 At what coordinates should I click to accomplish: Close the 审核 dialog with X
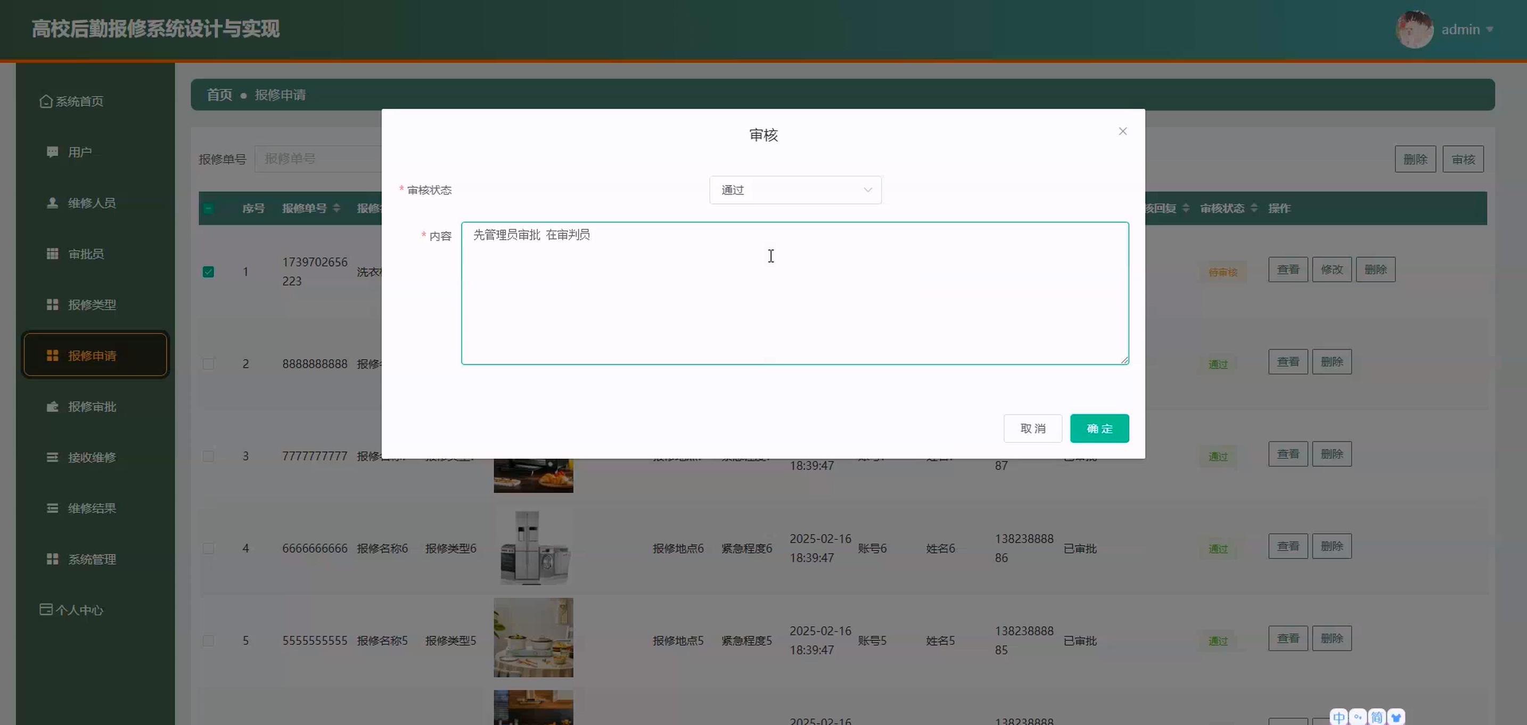click(1122, 131)
